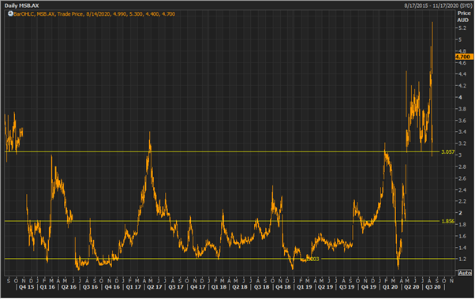Click the 2 price axis tick
The height and width of the screenshot is (299, 475).
461,213
